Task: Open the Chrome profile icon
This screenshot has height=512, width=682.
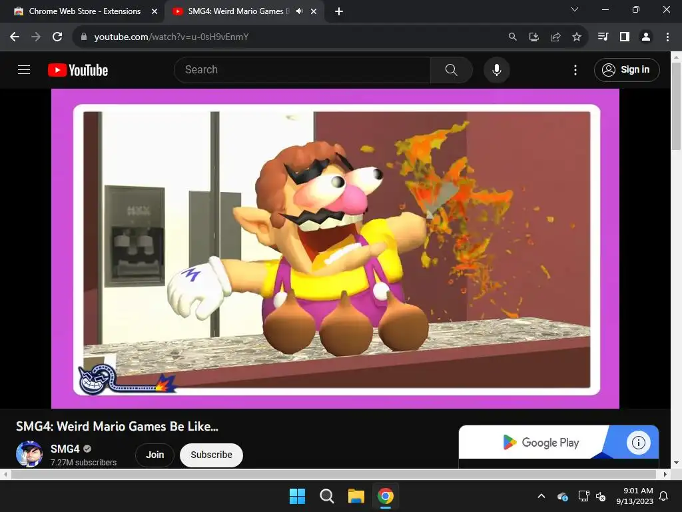Action: pos(646,37)
